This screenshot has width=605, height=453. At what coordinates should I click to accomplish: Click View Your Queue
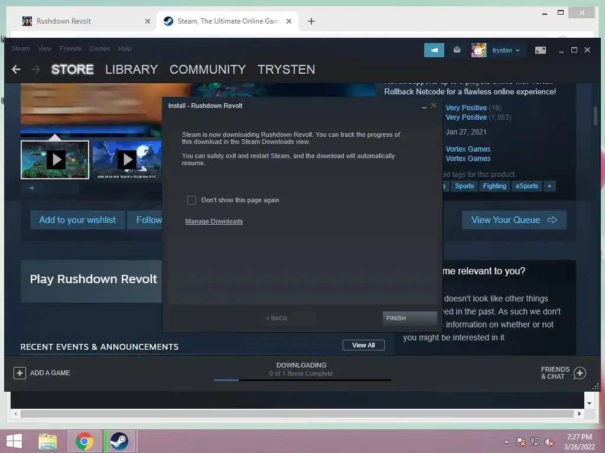point(514,220)
